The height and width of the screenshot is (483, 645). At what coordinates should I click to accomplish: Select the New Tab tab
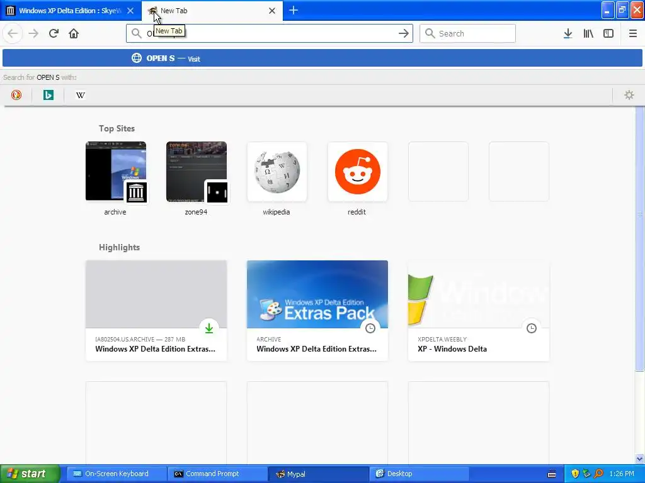tap(212, 11)
